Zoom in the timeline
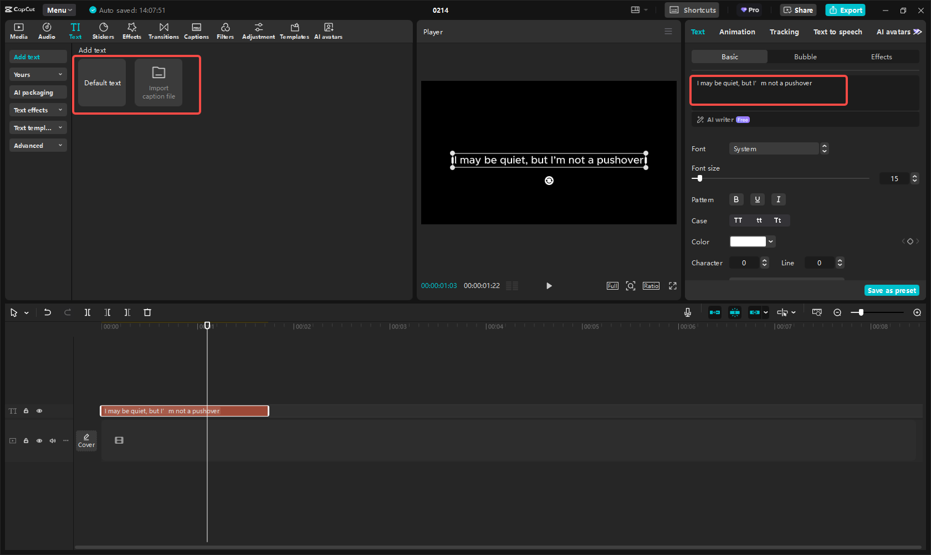 coord(917,312)
